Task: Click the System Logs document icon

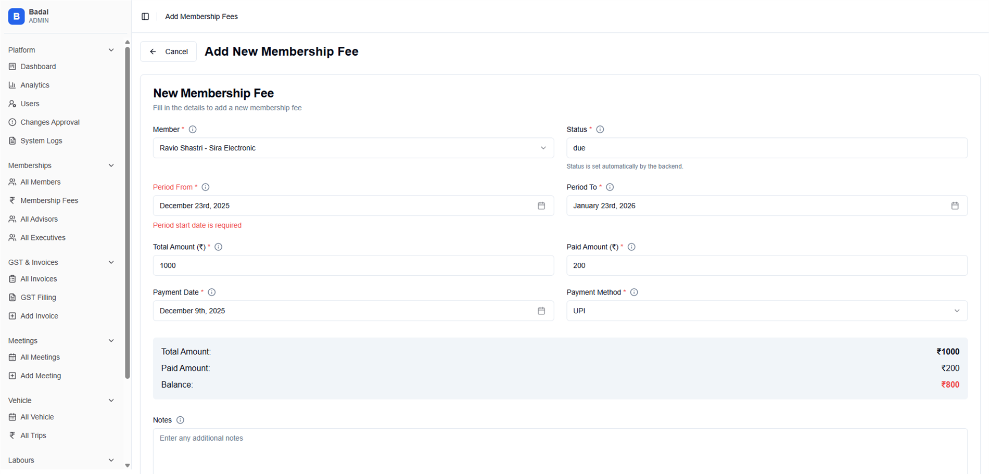Action: tap(12, 141)
